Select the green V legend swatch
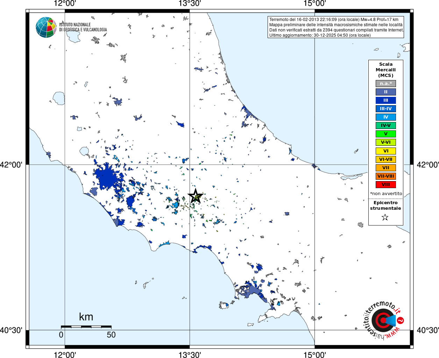Image resolution: width=439 pixels, height=358 pixels. tap(386, 134)
